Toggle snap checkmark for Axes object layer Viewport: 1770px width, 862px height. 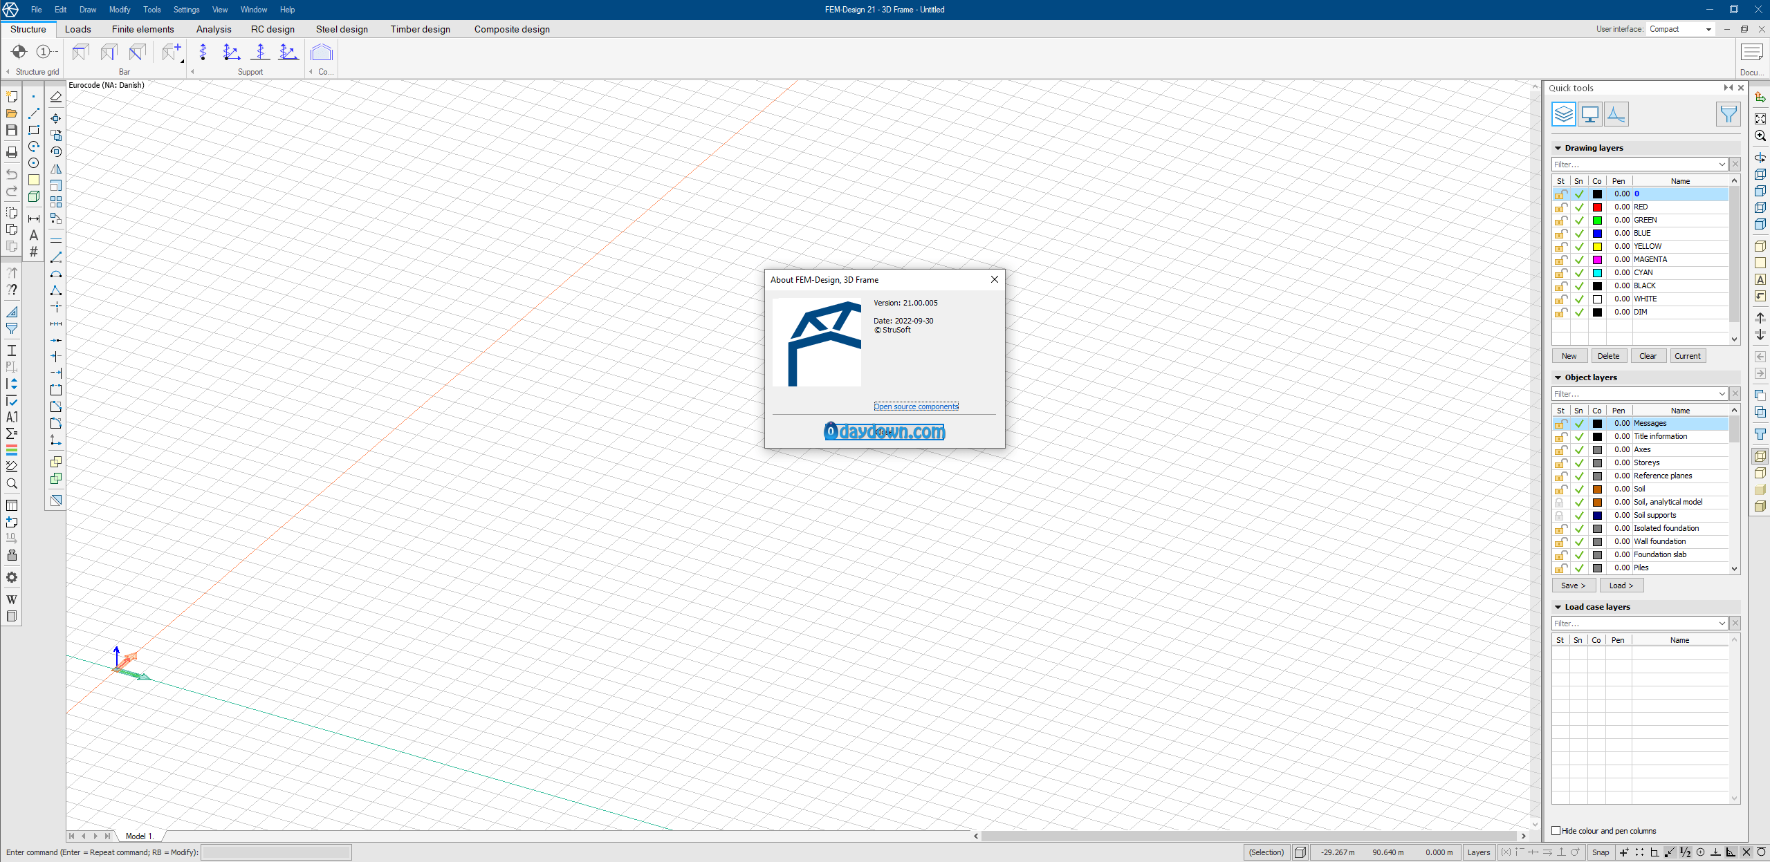click(1579, 449)
